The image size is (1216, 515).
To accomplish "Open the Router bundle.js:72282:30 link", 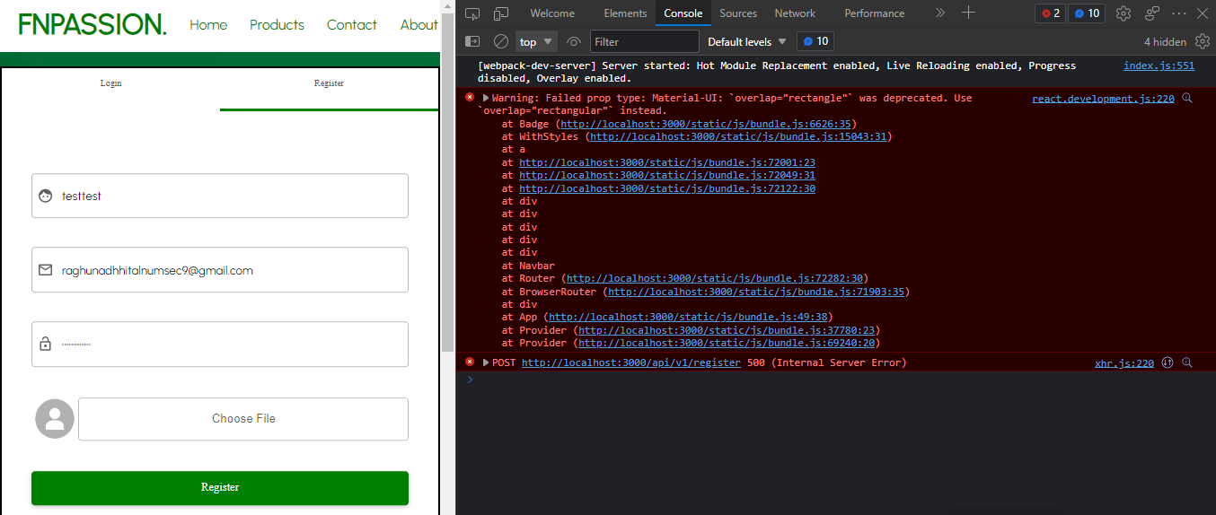I will (x=715, y=278).
